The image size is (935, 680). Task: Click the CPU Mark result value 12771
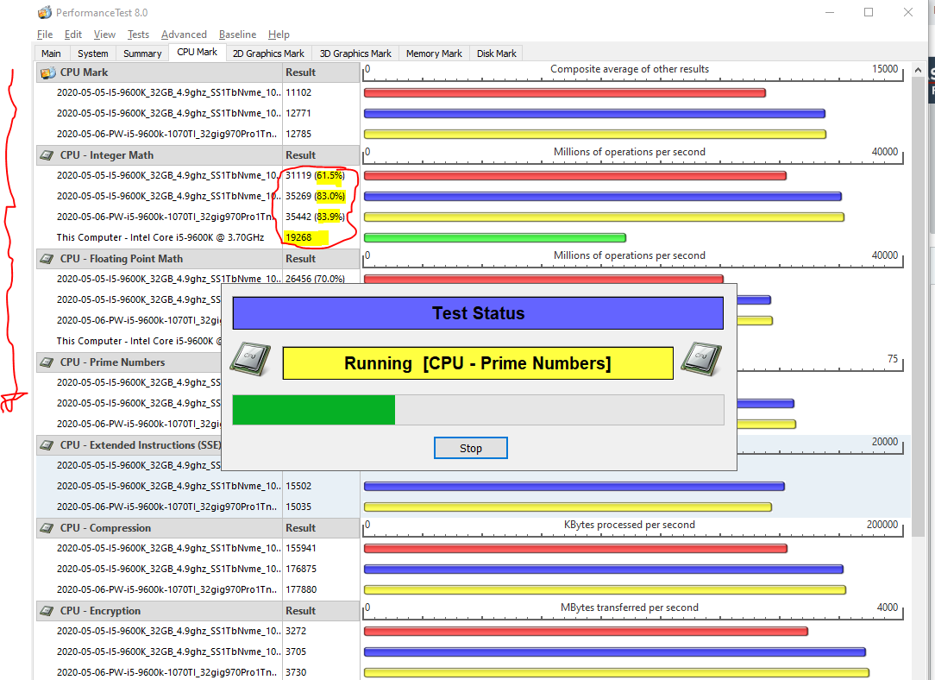(298, 113)
